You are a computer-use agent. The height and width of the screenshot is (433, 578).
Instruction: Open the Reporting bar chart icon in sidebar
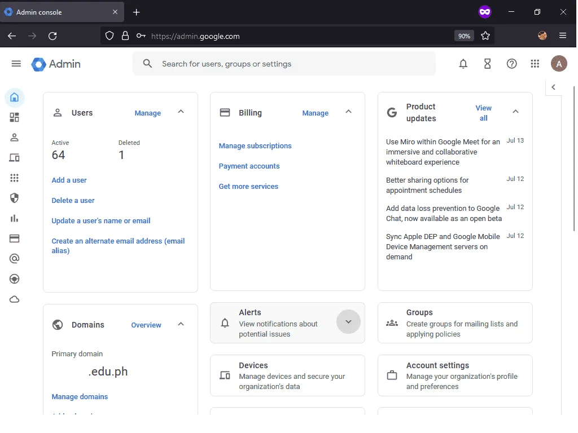[x=14, y=218]
